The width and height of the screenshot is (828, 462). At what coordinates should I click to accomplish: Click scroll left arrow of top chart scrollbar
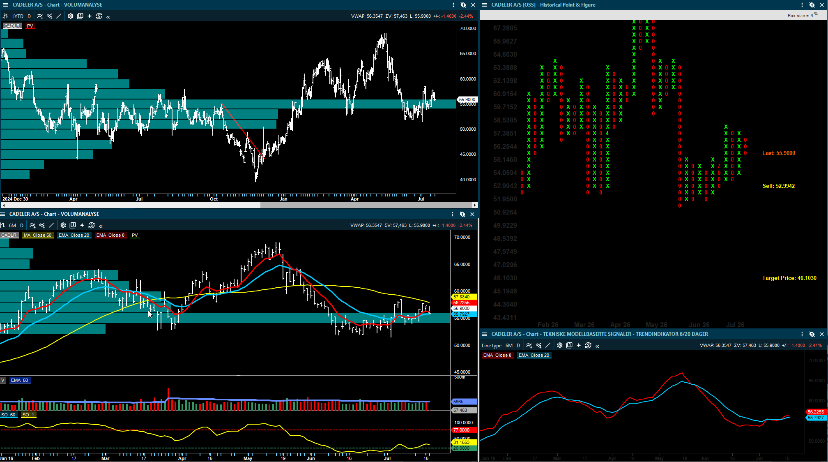[x=4, y=205]
